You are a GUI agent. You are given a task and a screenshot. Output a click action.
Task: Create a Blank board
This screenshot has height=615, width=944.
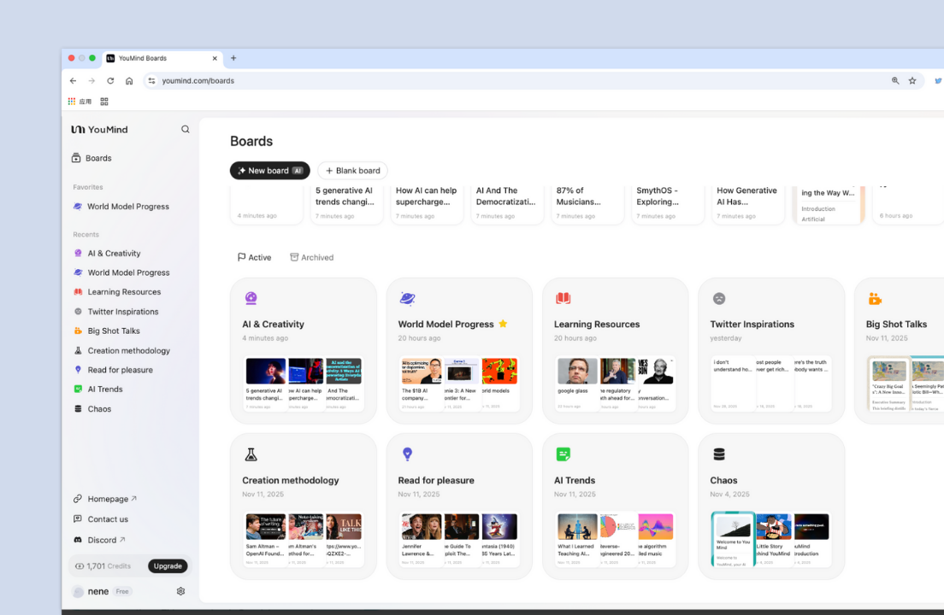353,171
